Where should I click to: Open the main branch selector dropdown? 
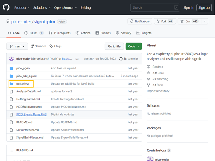point(17,46)
